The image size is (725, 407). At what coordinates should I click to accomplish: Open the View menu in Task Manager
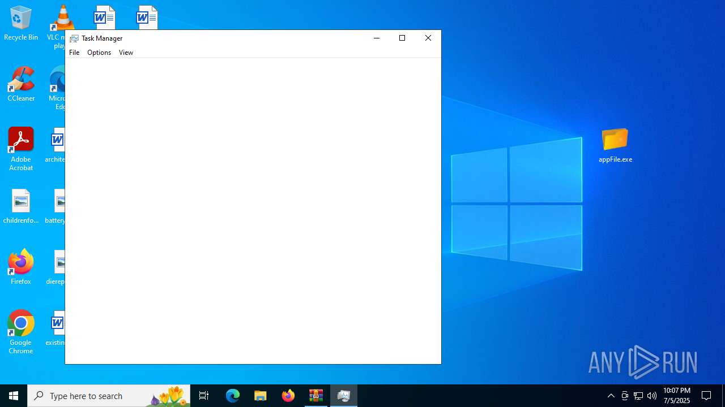pyautogui.click(x=126, y=53)
